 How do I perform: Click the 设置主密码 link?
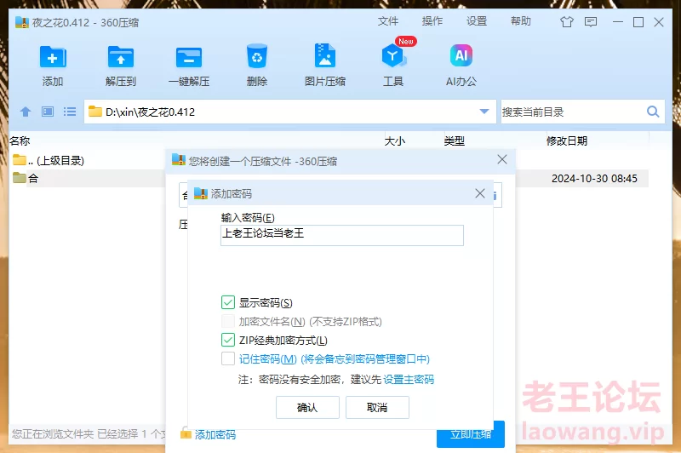tap(409, 380)
